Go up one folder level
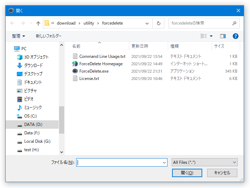This screenshot has width=250, height=188. pyautogui.click(x=38, y=23)
